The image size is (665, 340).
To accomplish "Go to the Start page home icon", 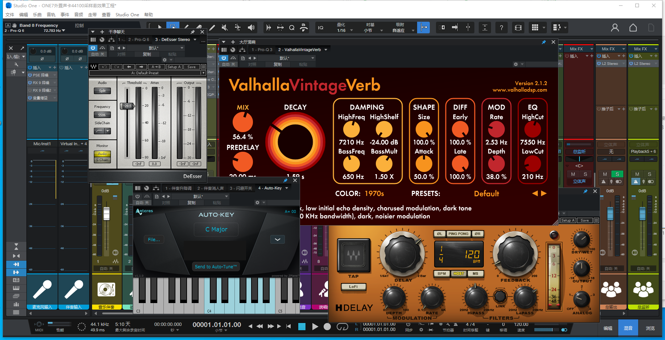I will click(633, 28).
